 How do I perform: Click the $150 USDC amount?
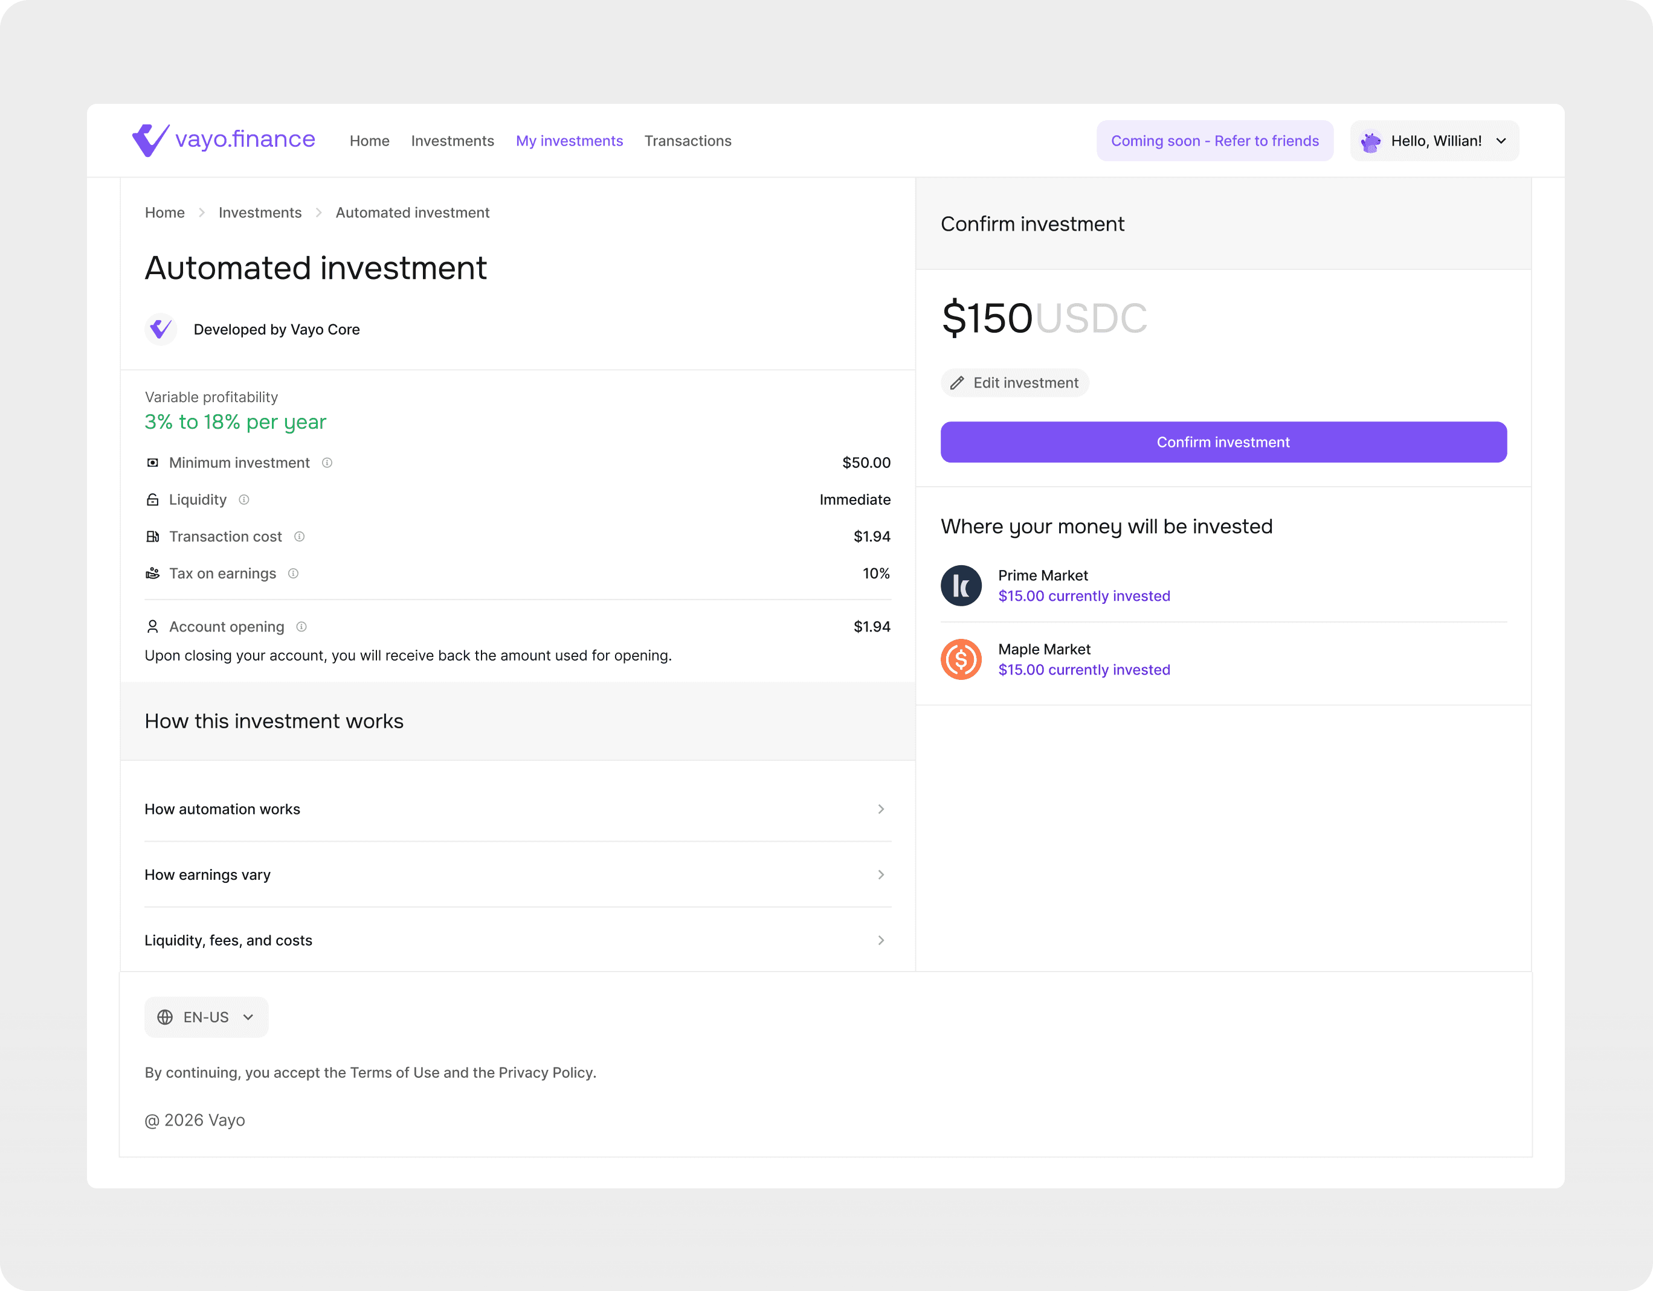[x=1044, y=318]
